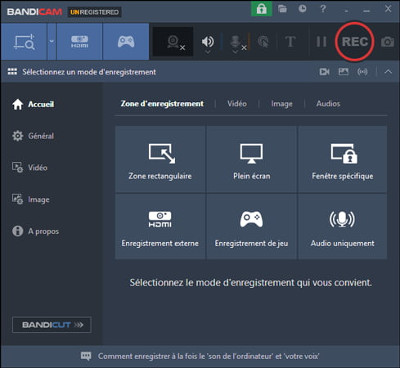Viewport: 400px width, 368px height.
Task: Toggle the microphone input
Action: point(236,41)
